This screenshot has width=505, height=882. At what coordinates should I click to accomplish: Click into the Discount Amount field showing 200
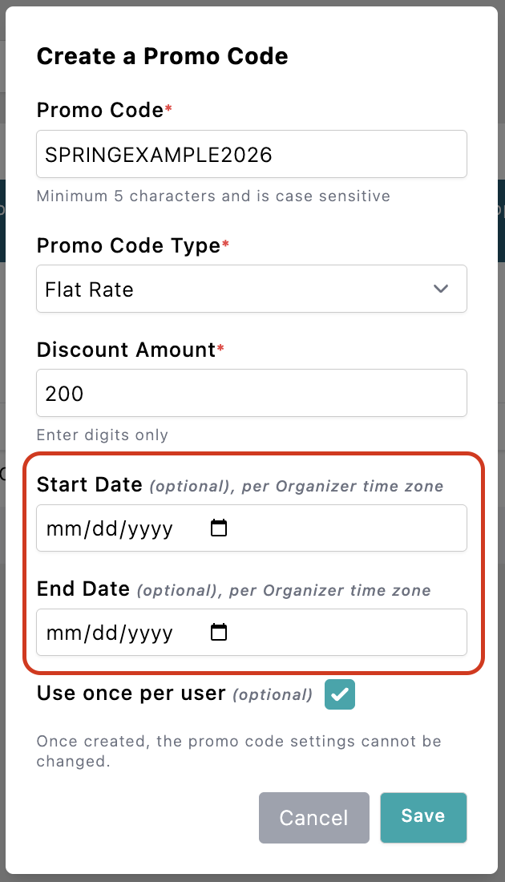click(251, 394)
